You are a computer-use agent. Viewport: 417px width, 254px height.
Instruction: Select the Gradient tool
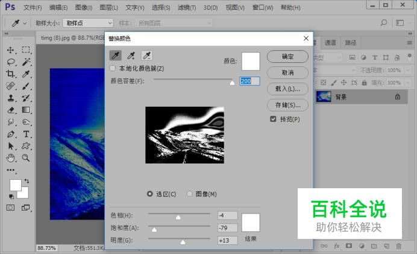point(26,110)
